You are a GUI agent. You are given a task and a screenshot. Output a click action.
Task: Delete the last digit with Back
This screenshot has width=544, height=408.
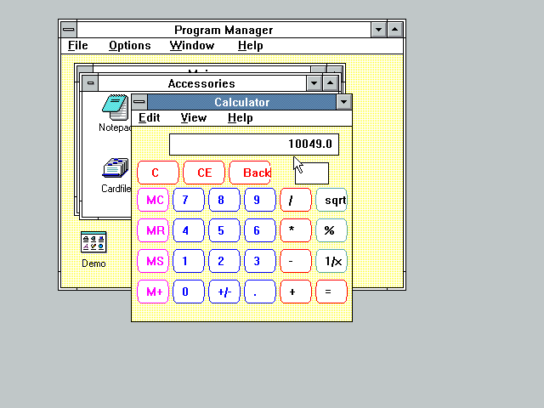(x=250, y=173)
